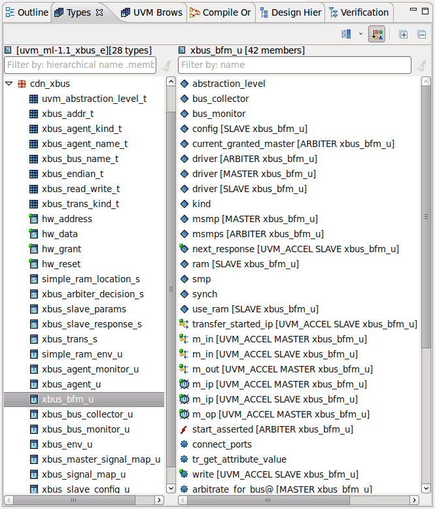Click m_ip [UVM_ACCEL MASTER] unit icon
The width and height of the screenshot is (435, 509).
(184, 384)
